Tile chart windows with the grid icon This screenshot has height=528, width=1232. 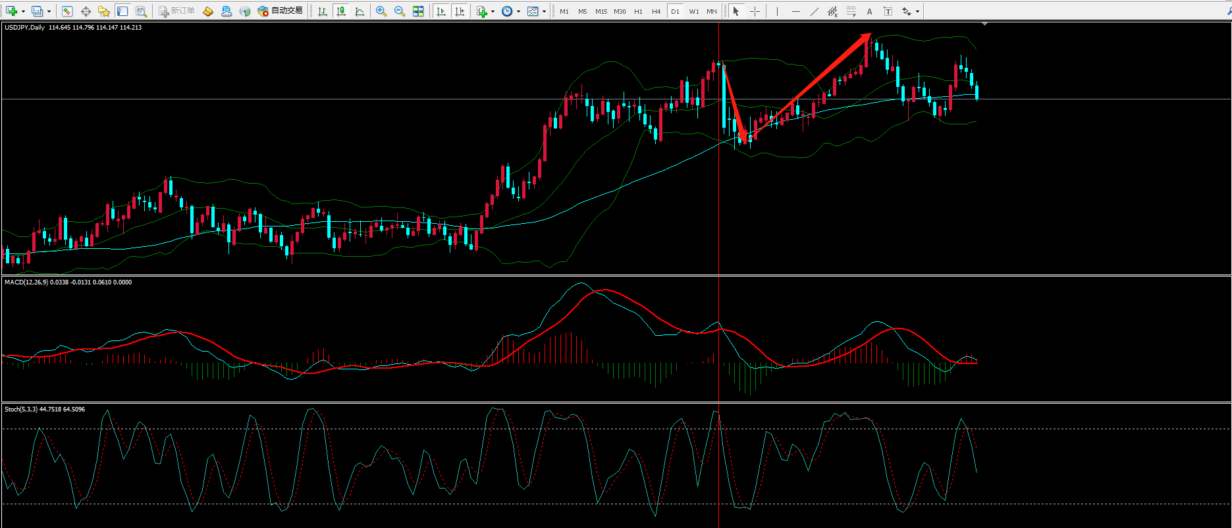(x=418, y=11)
